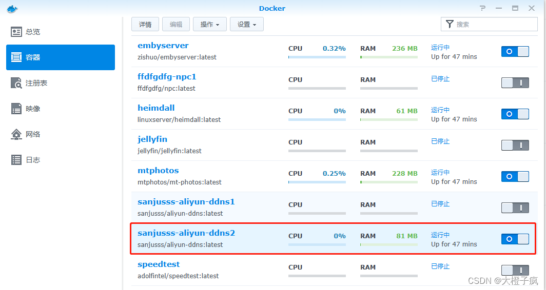This screenshot has width=546, height=290.
Task: Click the mtphotos container name link
Action: tap(158, 171)
